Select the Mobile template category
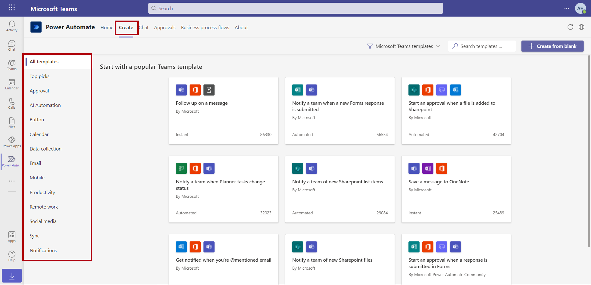Screen dimensions: 591x285 click(58, 178)
